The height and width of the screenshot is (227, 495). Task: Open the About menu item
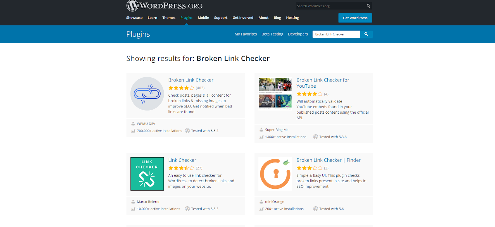tap(264, 18)
